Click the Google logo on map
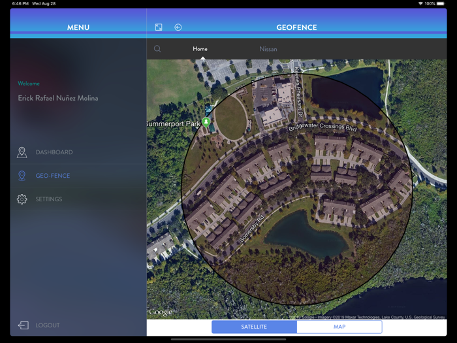The width and height of the screenshot is (457, 343). [161, 312]
